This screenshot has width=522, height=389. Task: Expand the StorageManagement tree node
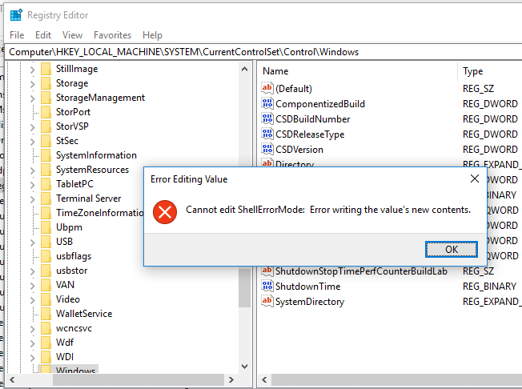[x=32, y=98]
